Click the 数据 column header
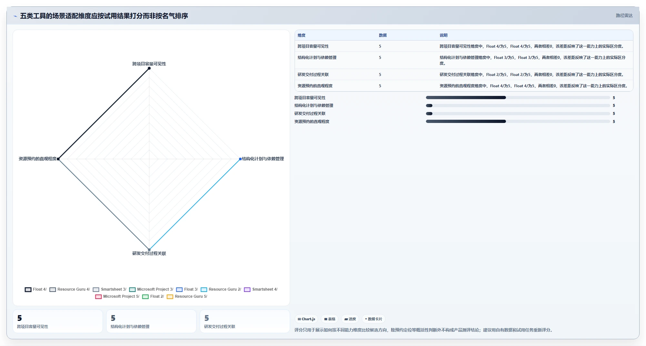The width and height of the screenshot is (646, 346). 383,35
